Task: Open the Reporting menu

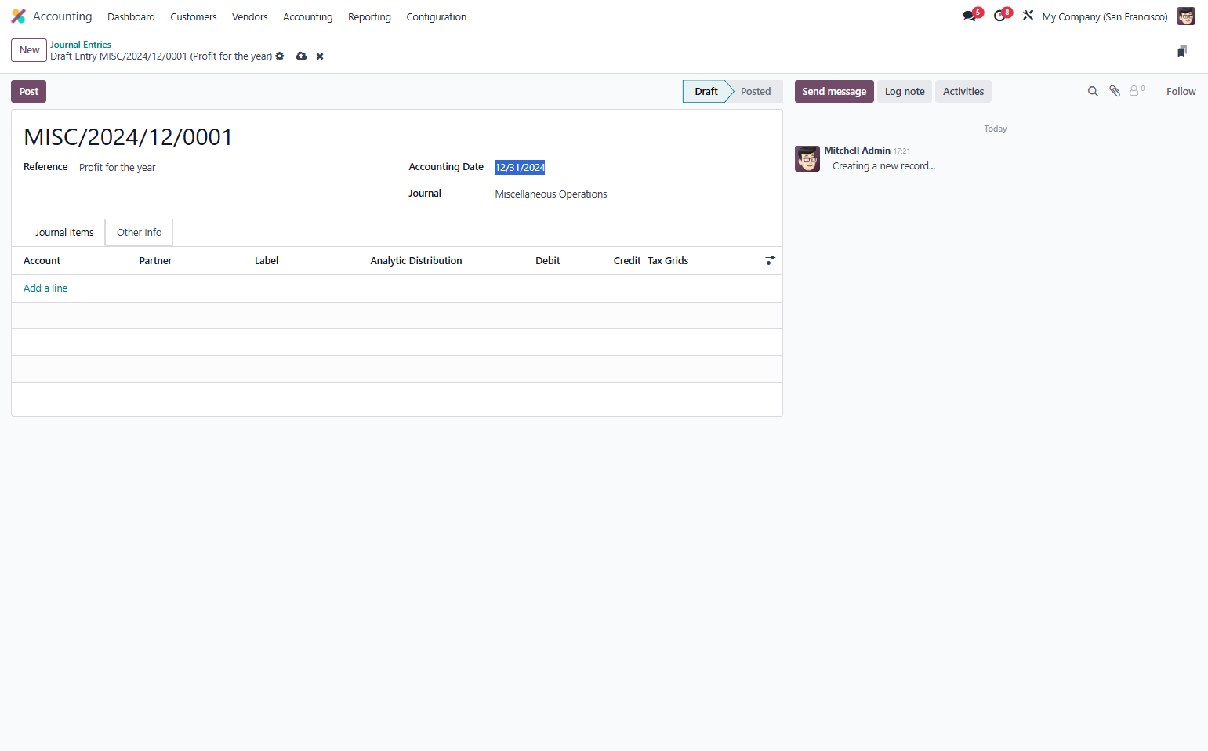Action: (x=369, y=16)
